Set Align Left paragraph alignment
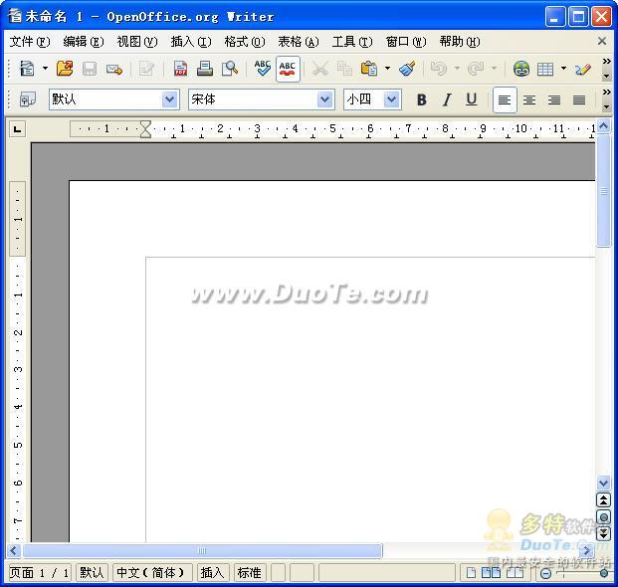Viewport: 618px width, 587px height. click(505, 100)
